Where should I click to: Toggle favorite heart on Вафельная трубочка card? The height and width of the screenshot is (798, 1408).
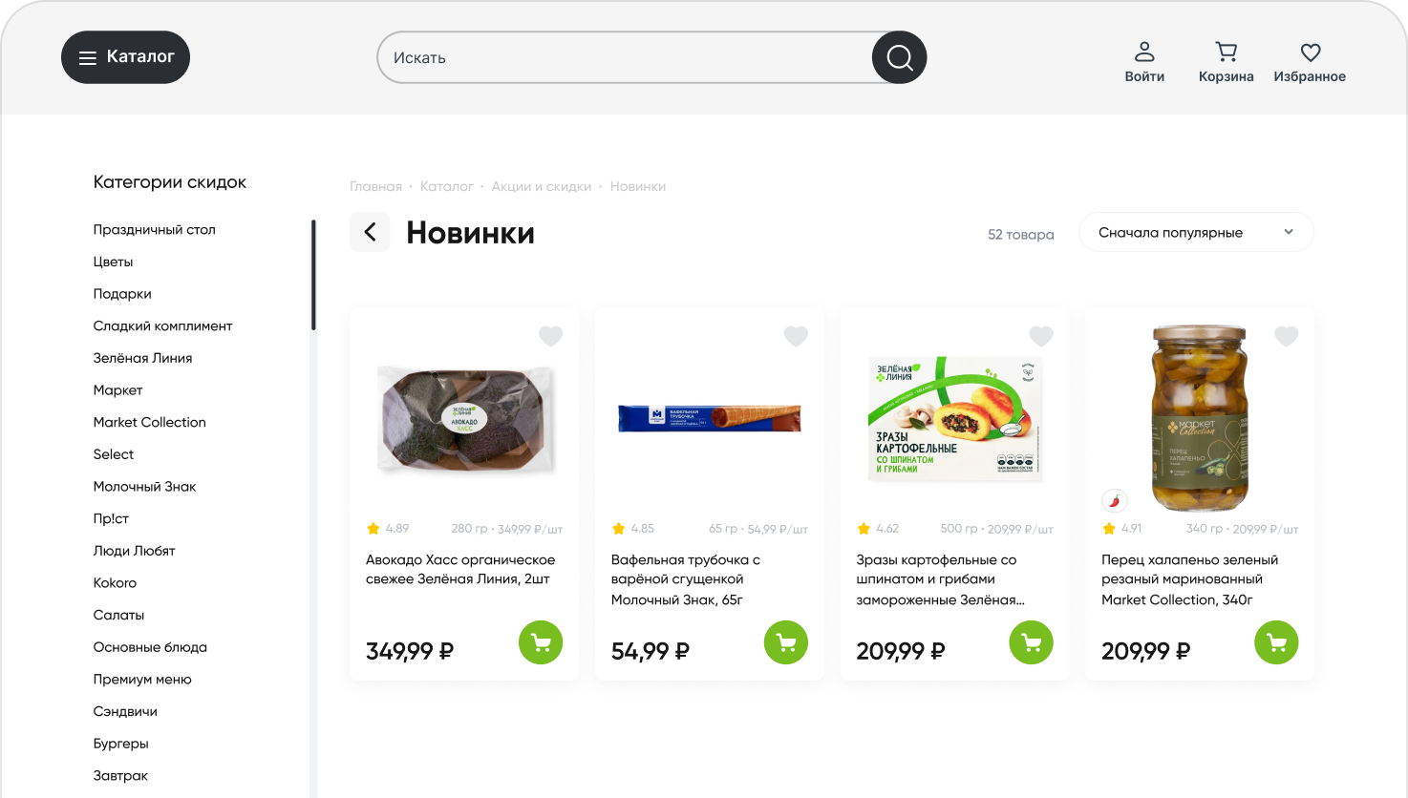pos(796,336)
